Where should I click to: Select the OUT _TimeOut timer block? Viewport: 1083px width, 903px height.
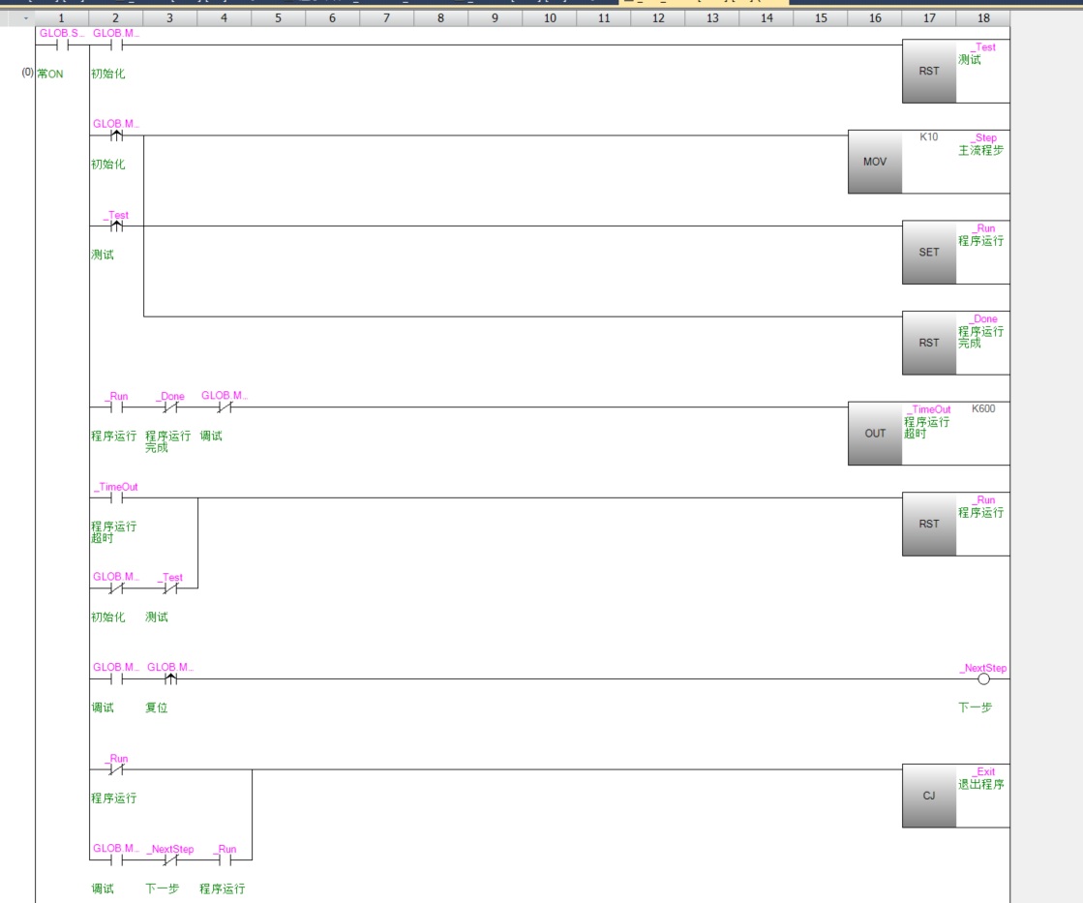pyautogui.click(x=875, y=433)
